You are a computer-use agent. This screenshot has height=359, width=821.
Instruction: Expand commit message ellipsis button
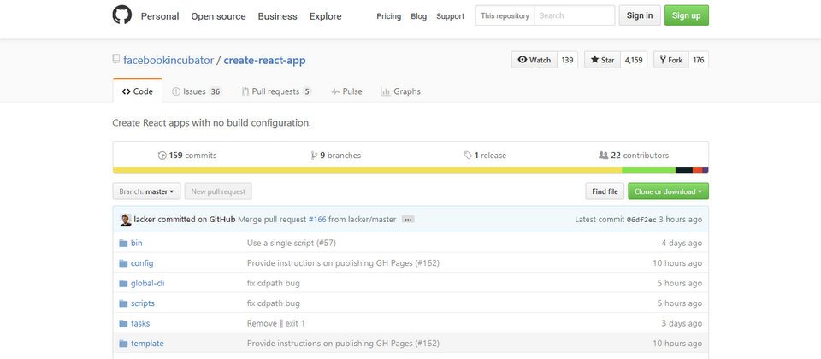pos(408,220)
